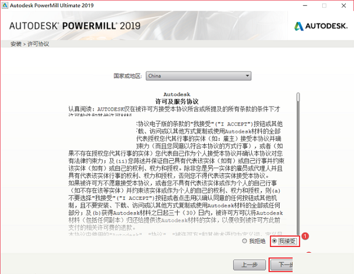Click 许可协议 in the breadcrumb path
354x274 pixels.
tap(38, 45)
